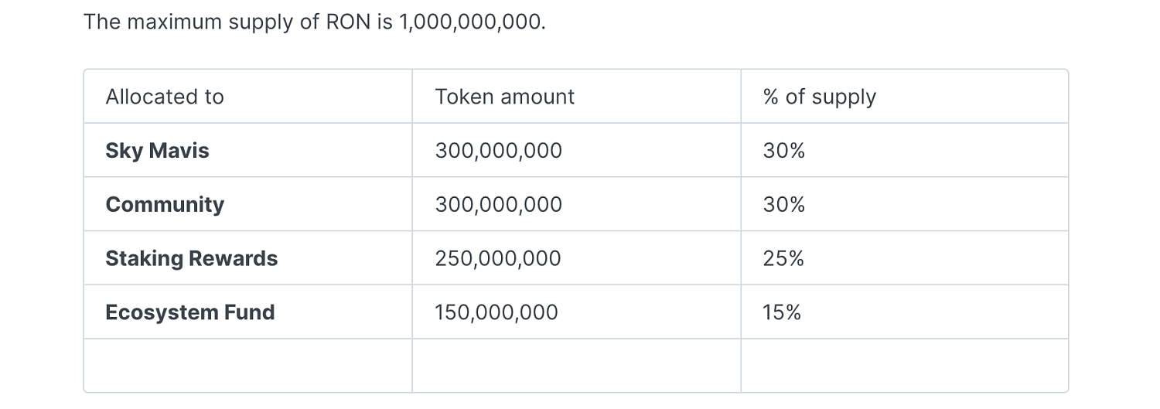
Task: Click Community token amount 300,000,000
Action: point(499,204)
